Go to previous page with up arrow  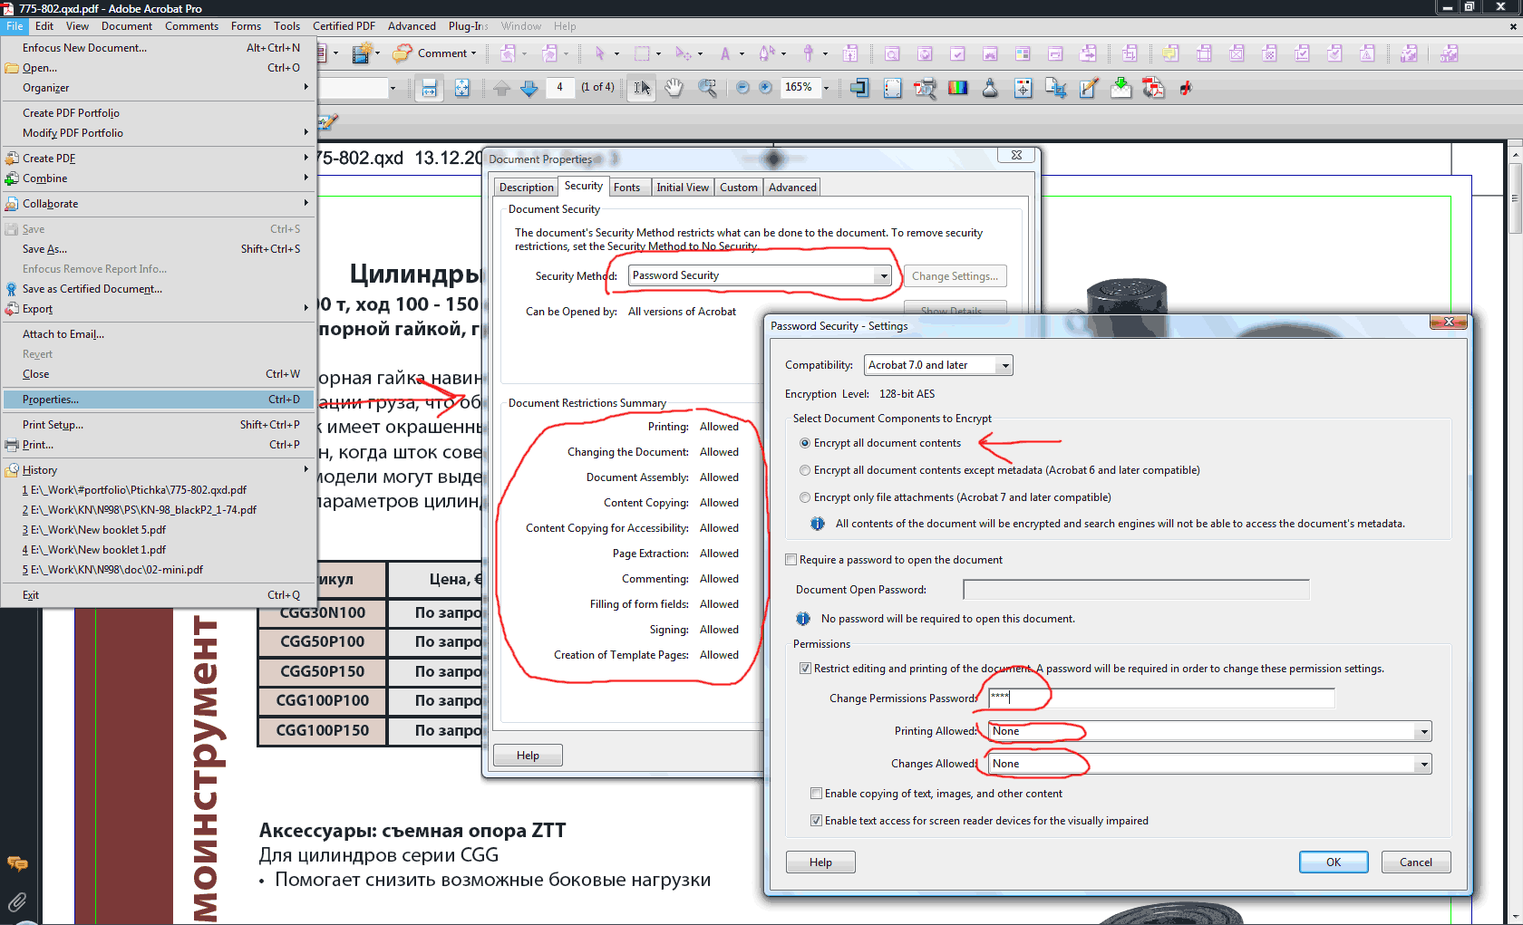pos(501,88)
